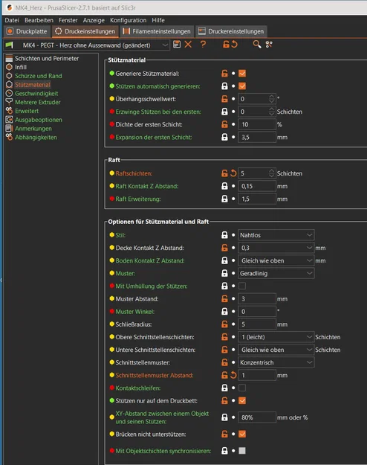Click the orange lock next to Überhangsschwellwert

coord(225,99)
